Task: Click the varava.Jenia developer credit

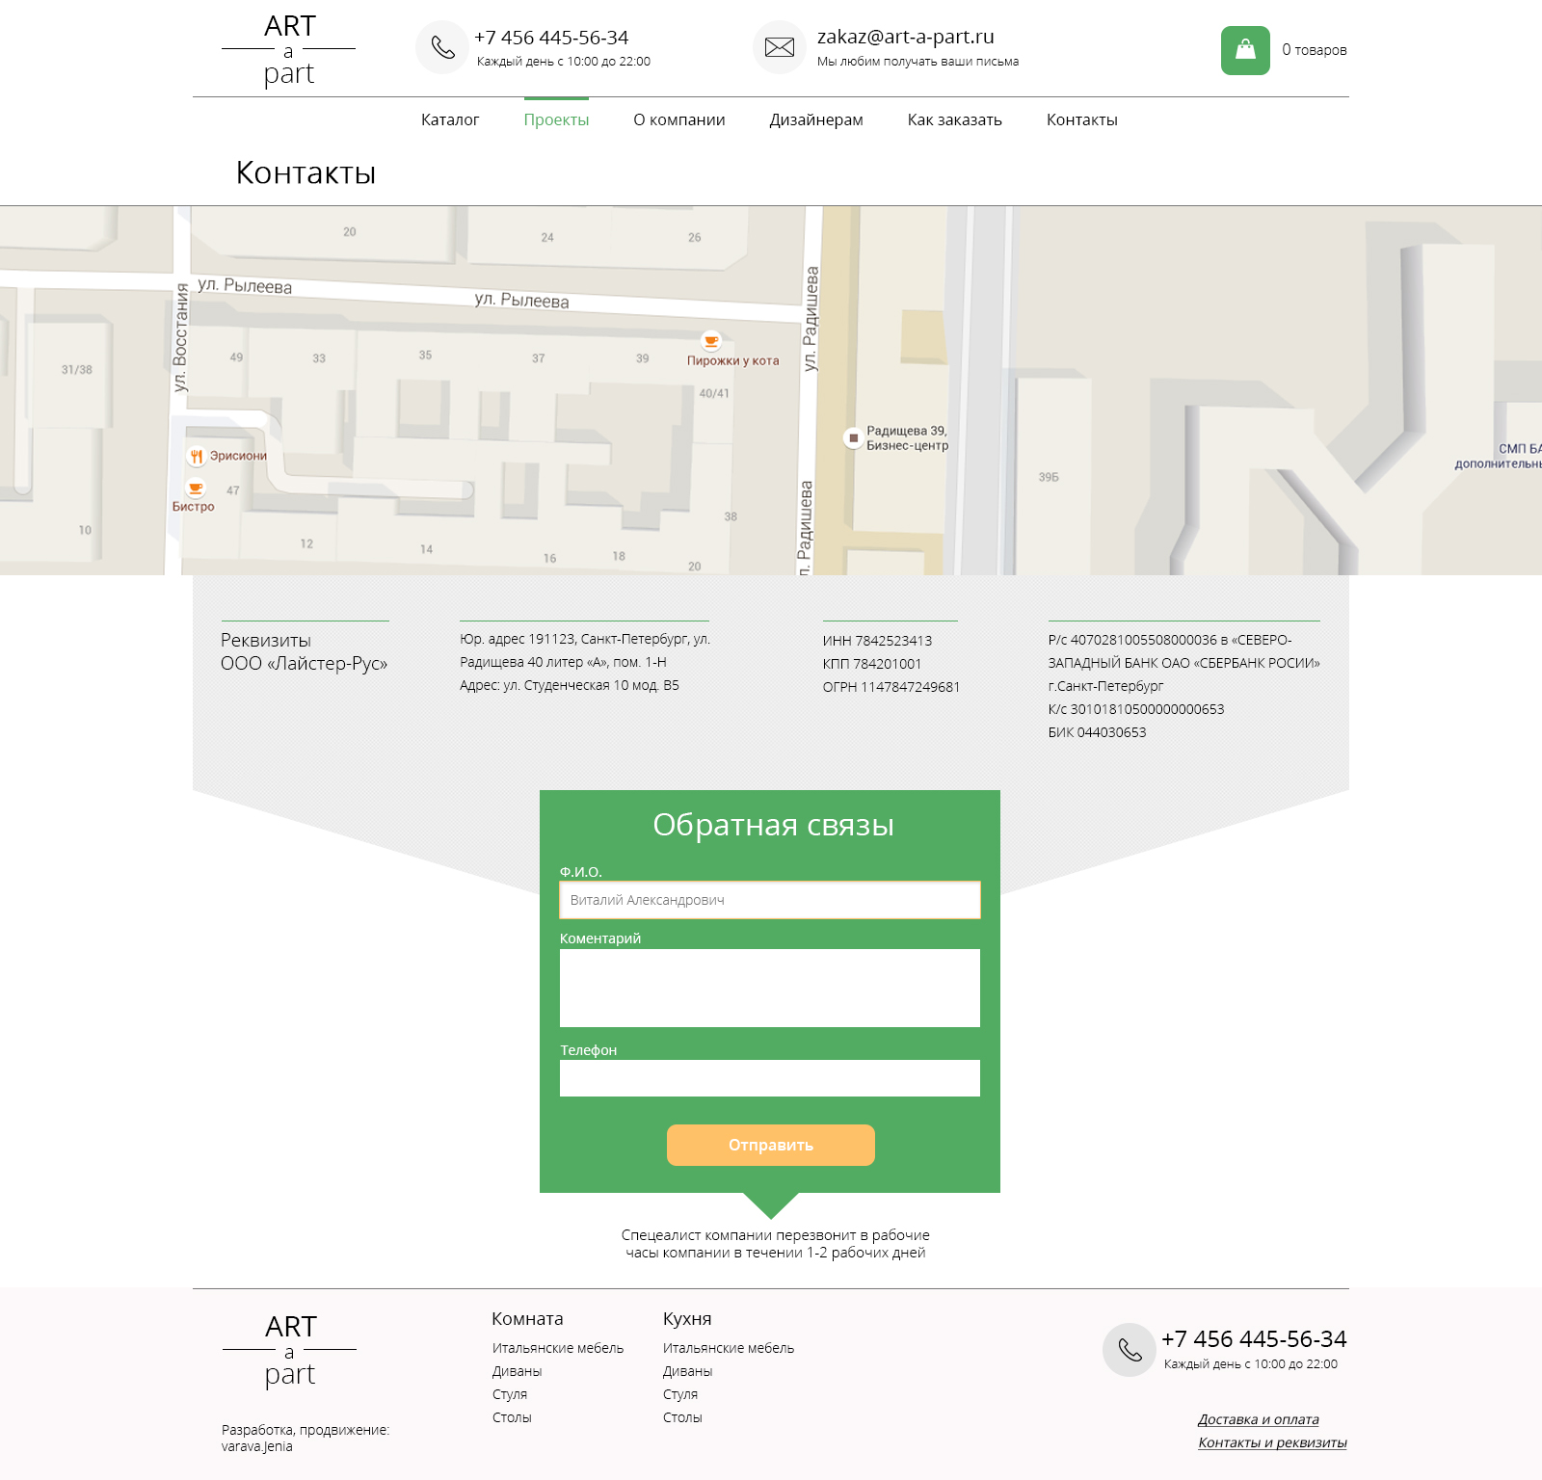Action: point(257,1446)
